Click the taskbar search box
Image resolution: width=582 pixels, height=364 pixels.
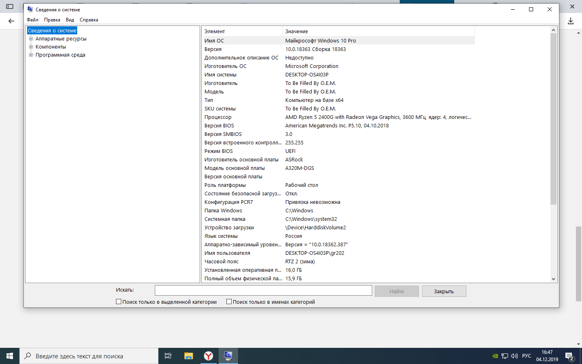coord(89,356)
